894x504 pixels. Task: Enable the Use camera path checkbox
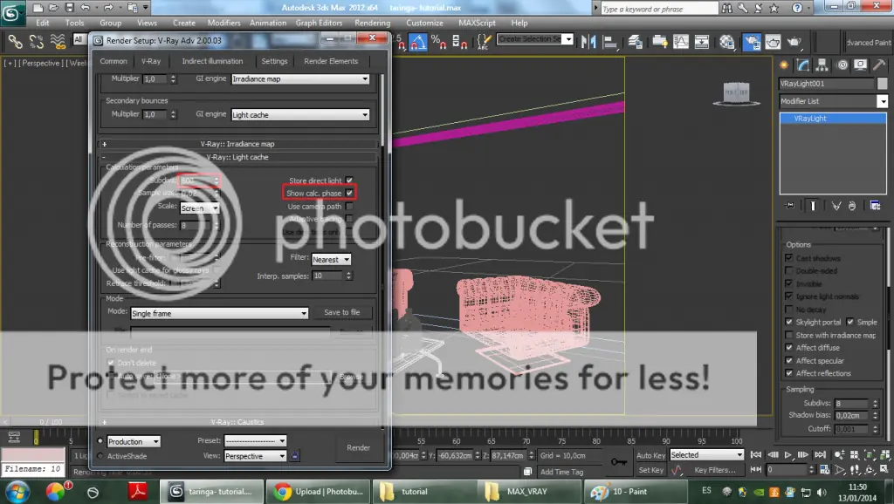pos(349,206)
